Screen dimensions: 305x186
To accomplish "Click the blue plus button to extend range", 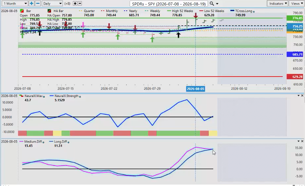I will pos(31,3).
